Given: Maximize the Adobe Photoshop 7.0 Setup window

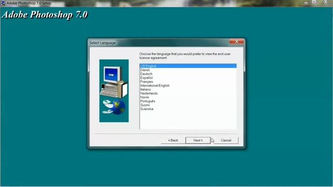Looking at the screenshot, I should [314, 2].
